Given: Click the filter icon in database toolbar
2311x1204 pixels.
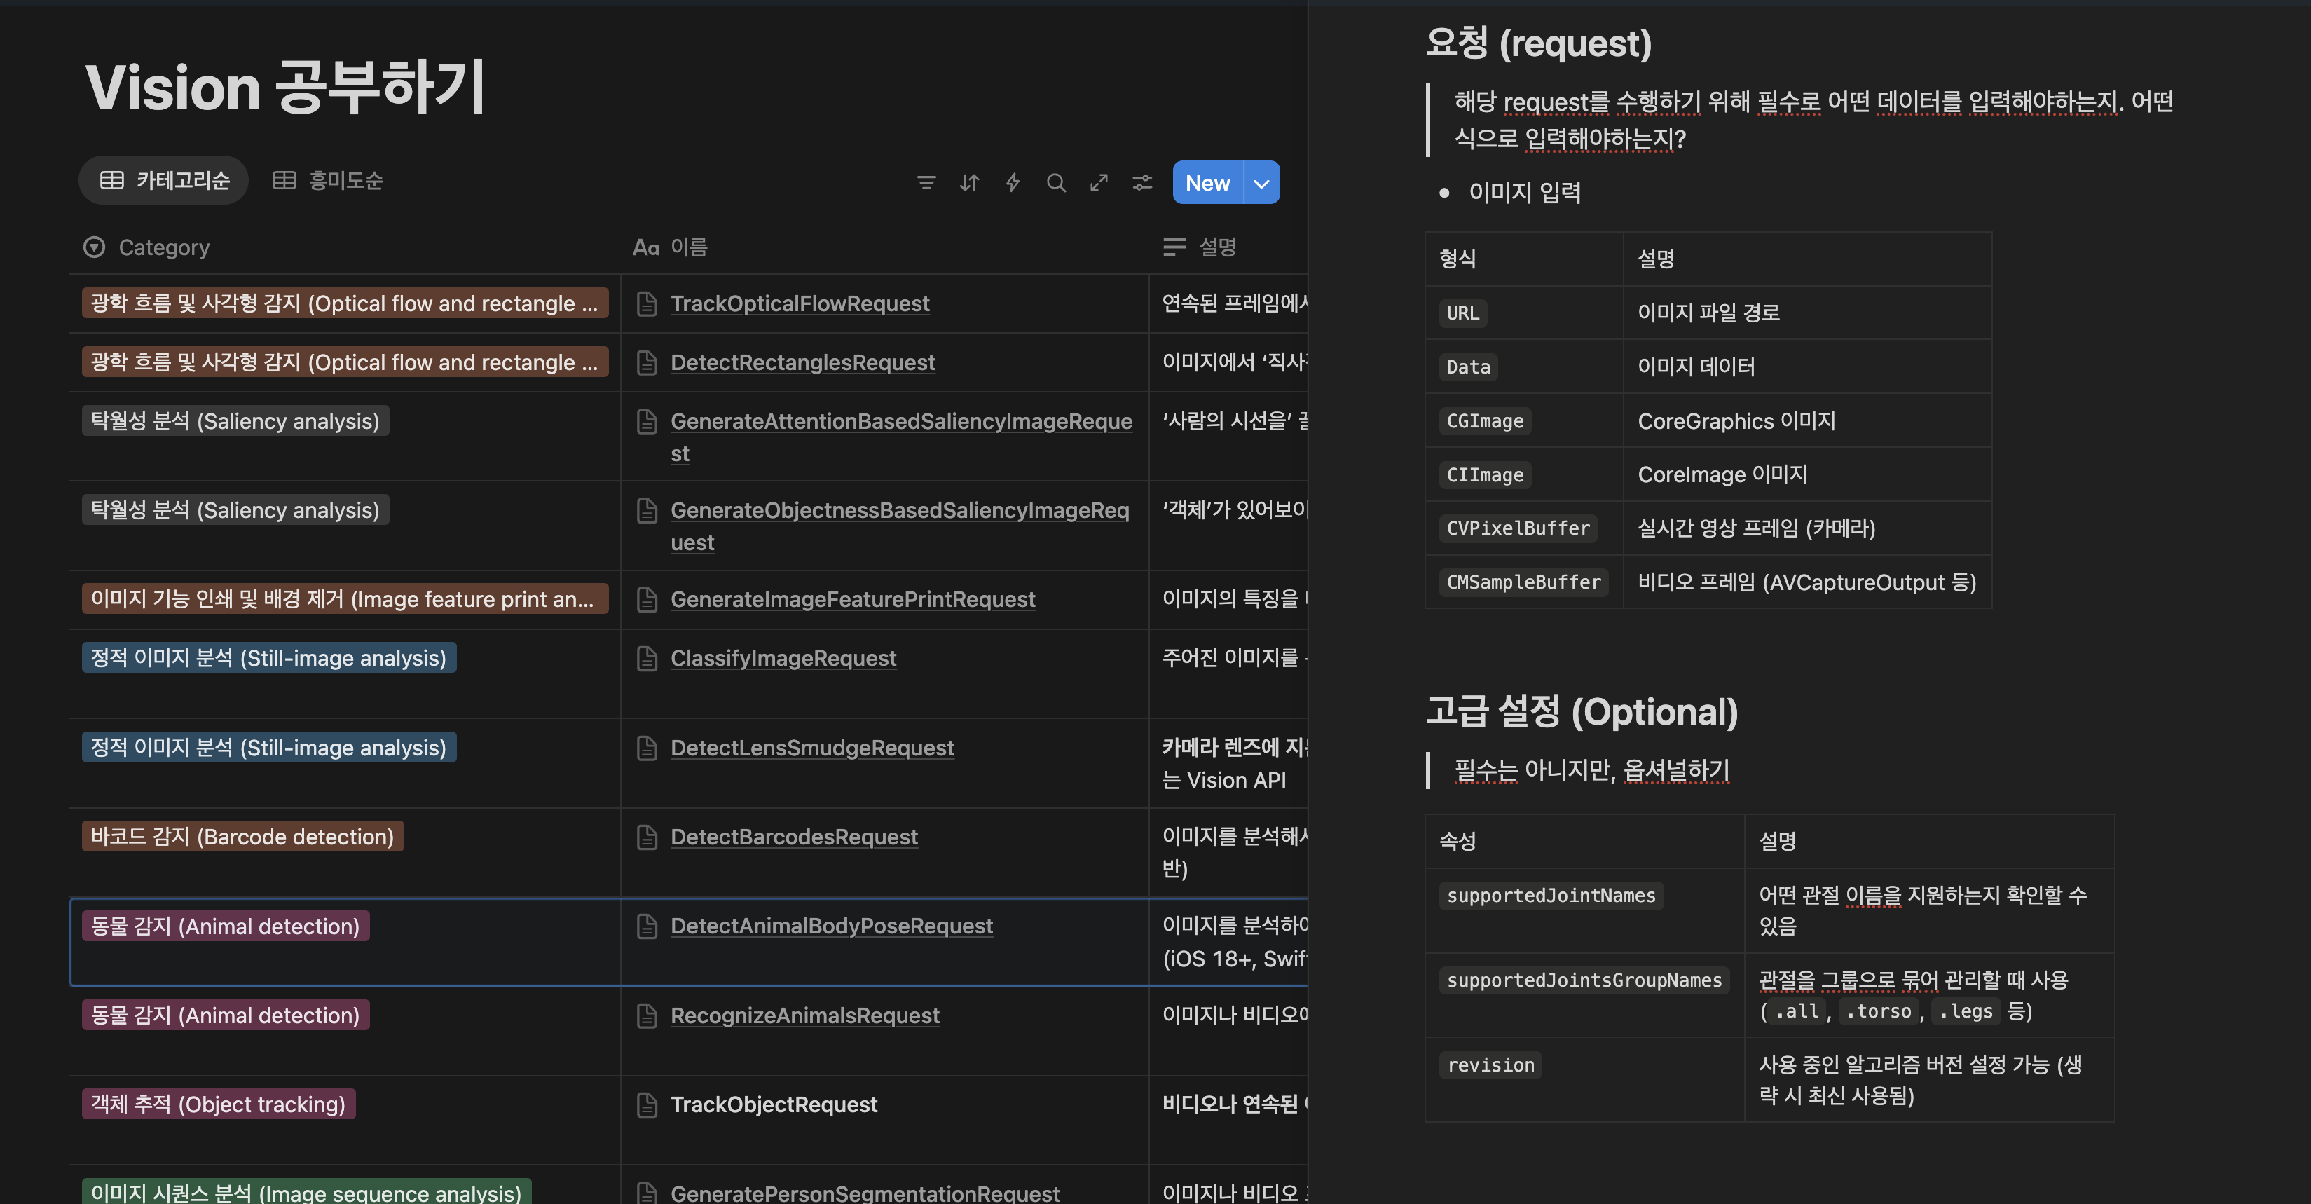Looking at the screenshot, I should coord(926,183).
